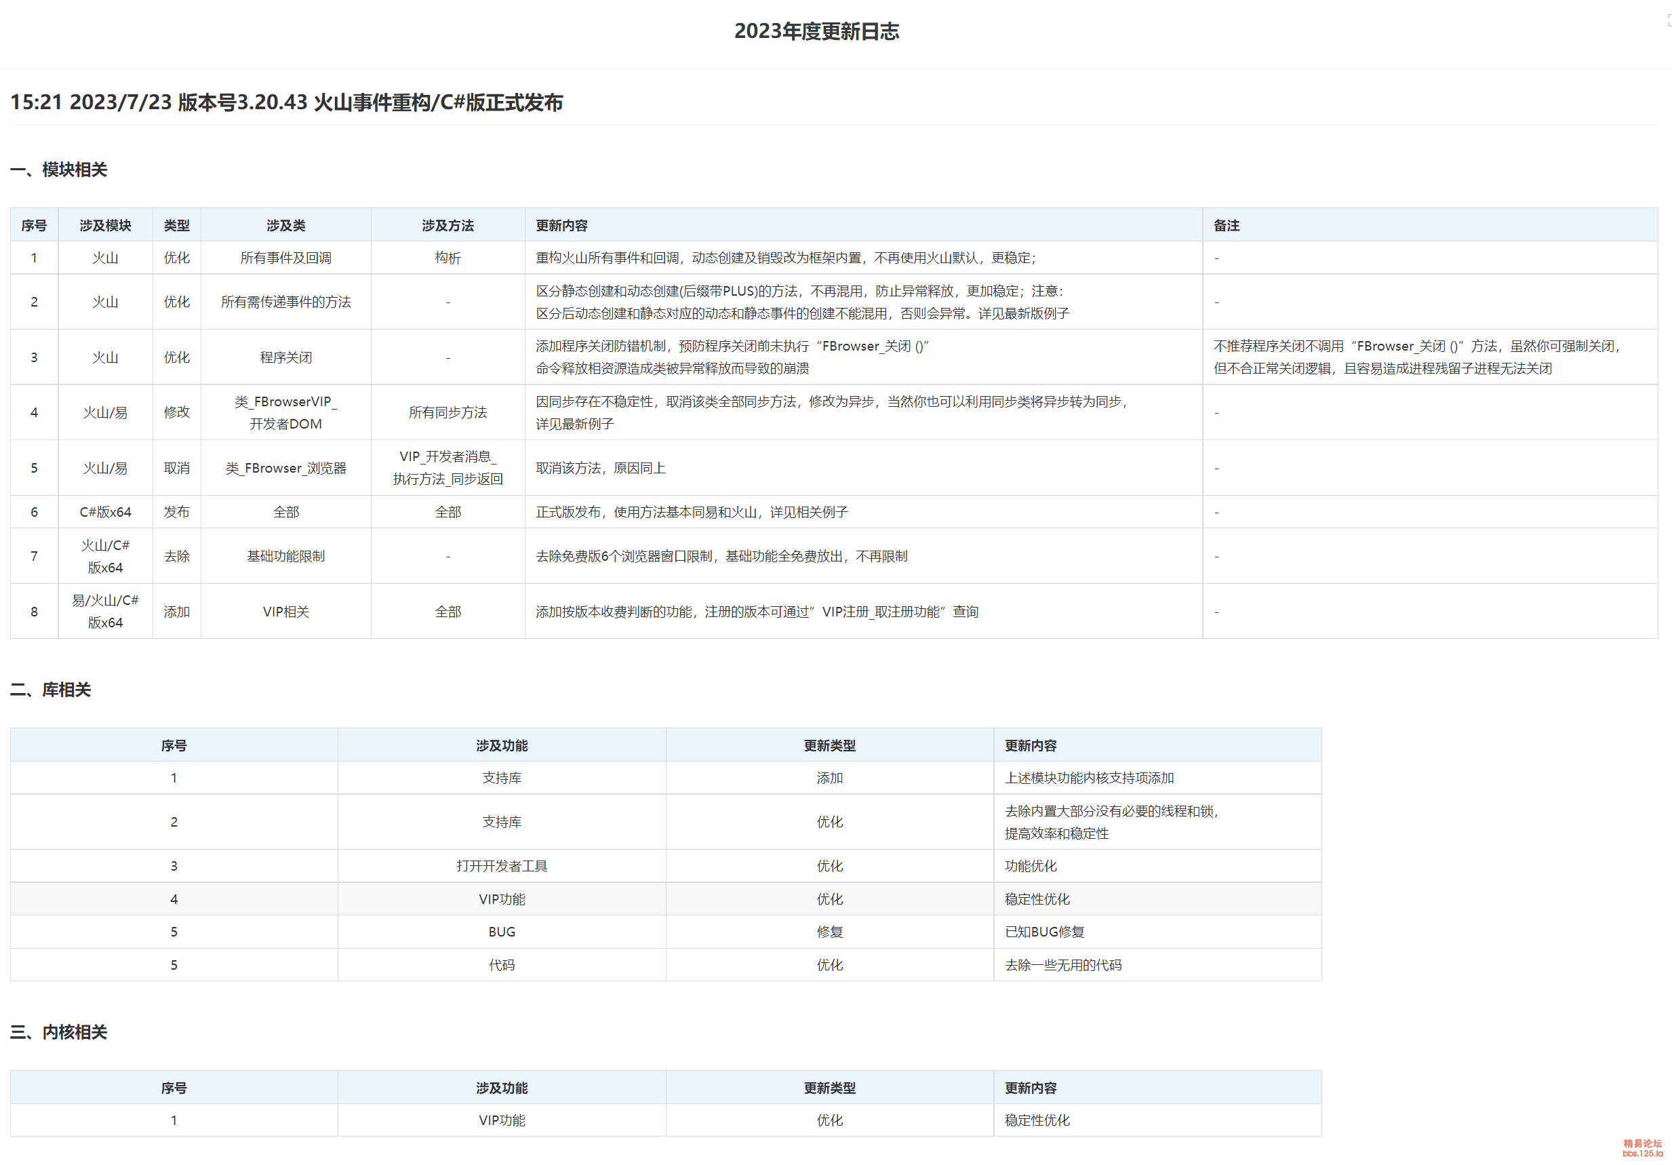Screen dimensions: 1672x1165
Task: Click the section heading "三、内核相关"
Action: coord(58,1032)
